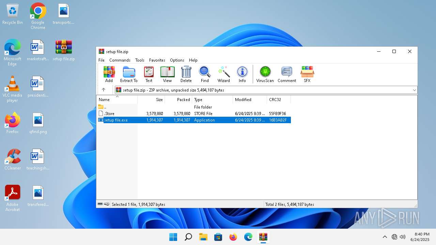The image size is (436, 245).
Task: Open Firefox desktop shortcut
Action: [x=13, y=123]
